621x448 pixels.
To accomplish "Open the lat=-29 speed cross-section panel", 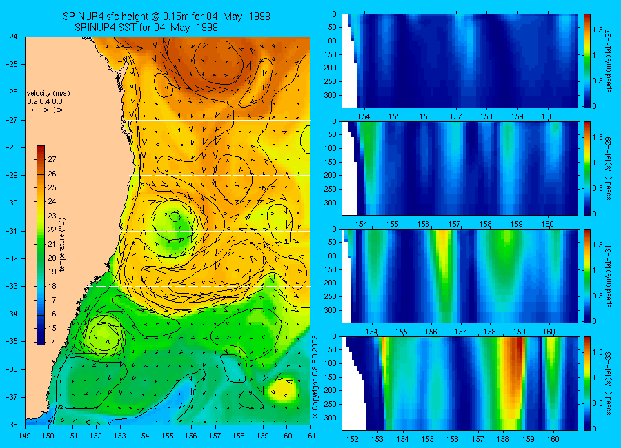I will coord(460,169).
